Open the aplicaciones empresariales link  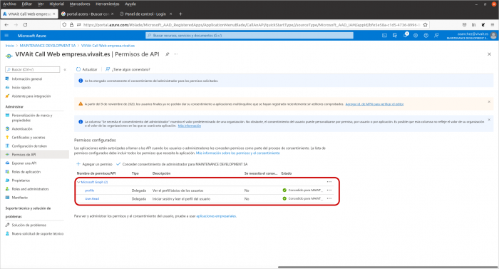pyautogui.click(x=216, y=216)
